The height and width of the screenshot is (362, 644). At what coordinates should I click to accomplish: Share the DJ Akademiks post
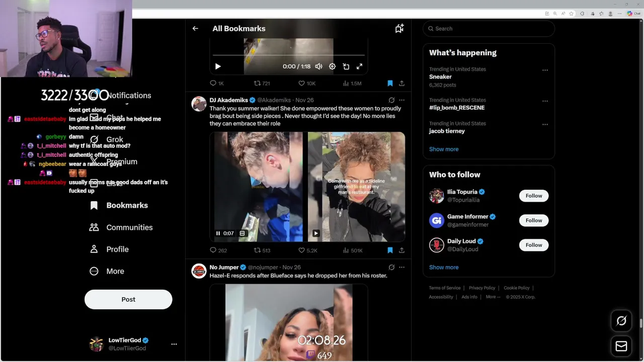point(401,250)
